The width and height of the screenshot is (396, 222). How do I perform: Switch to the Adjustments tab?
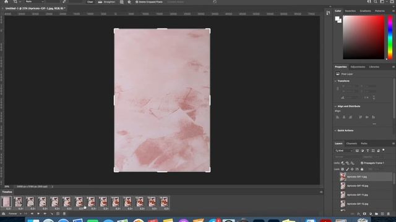tap(358, 67)
